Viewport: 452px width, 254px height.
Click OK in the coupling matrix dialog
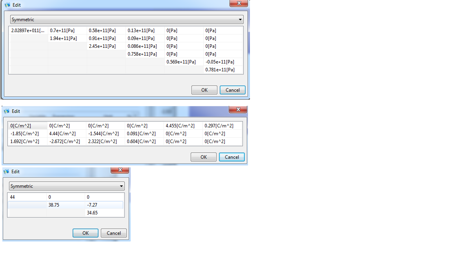(203, 157)
